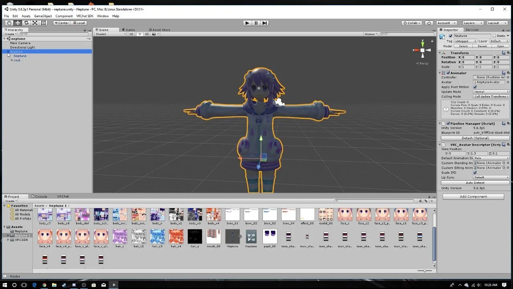The width and height of the screenshot is (513, 289).
Task: Open the Account dropdown
Action: tap(446, 23)
